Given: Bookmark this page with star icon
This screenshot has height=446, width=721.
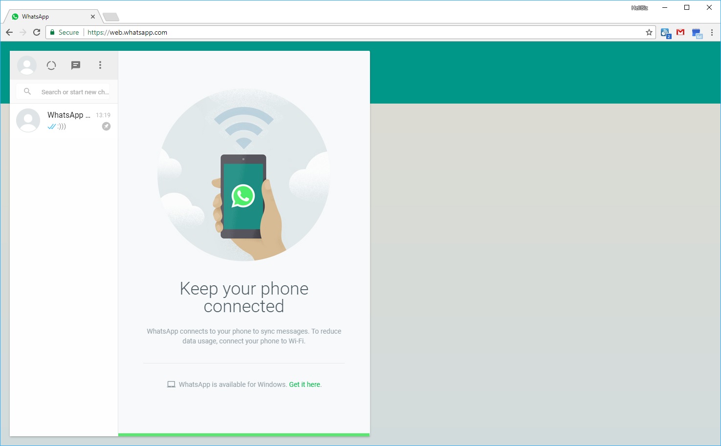Looking at the screenshot, I should (649, 32).
